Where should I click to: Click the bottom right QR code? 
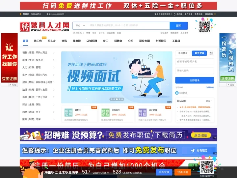point(207,167)
